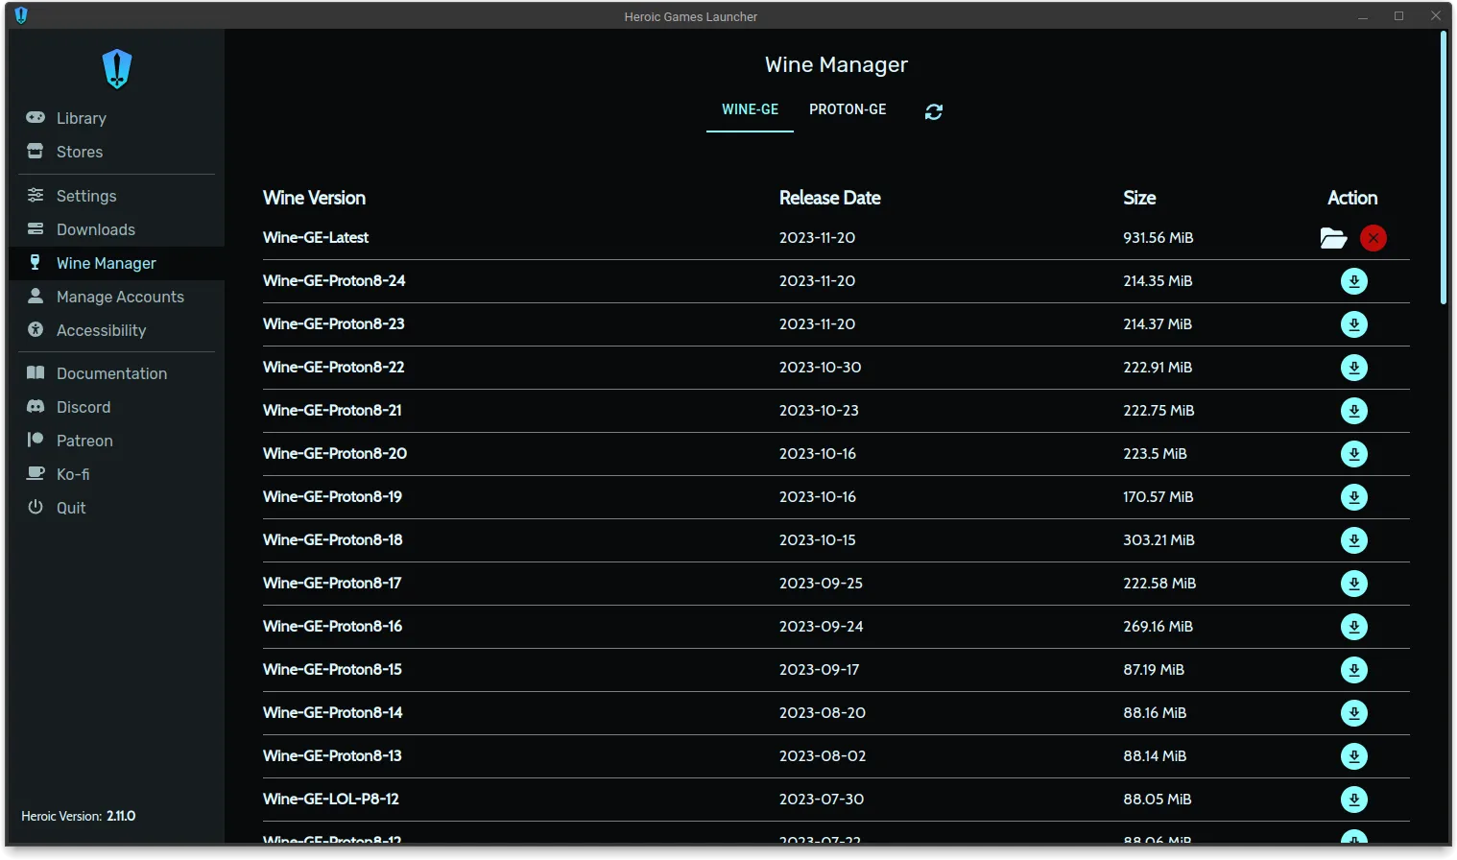Select the WINE-GE tab
1457x860 pixels.
[x=750, y=109]
